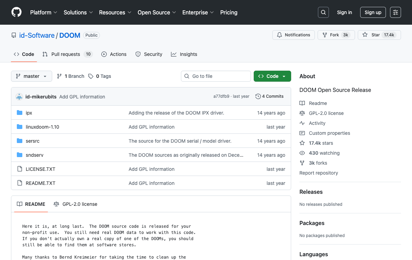This screenshot has width=412, height=260.
Task: Click the clock icon beside 4 Commits
Action: point(258,96)
